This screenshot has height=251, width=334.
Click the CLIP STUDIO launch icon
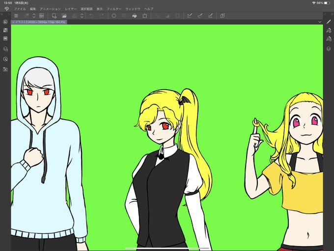click(x=42, y=16)
